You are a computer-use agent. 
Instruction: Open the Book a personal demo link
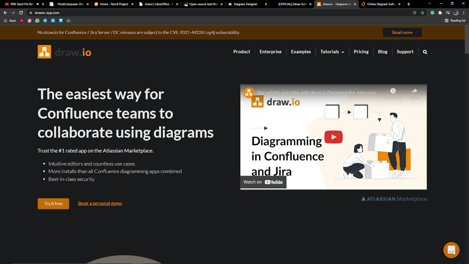coord(100,204)
